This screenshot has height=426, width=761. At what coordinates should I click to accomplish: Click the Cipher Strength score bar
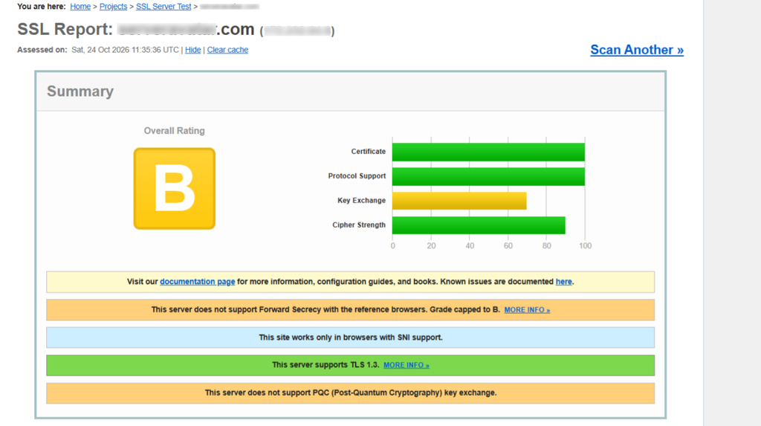pyautogui.click(x=479, y=225)
